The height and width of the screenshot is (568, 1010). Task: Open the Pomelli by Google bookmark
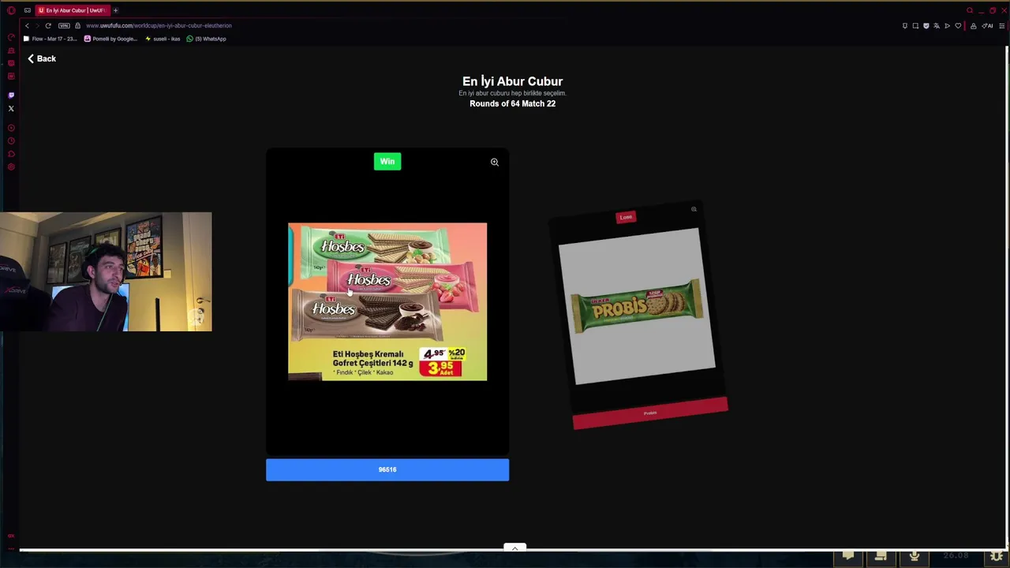coord(110,39)
